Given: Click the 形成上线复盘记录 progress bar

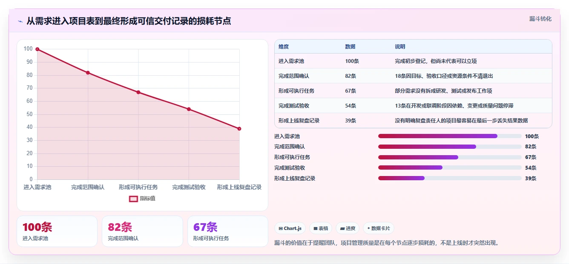Looking at the screenshot, I should 450,178.
